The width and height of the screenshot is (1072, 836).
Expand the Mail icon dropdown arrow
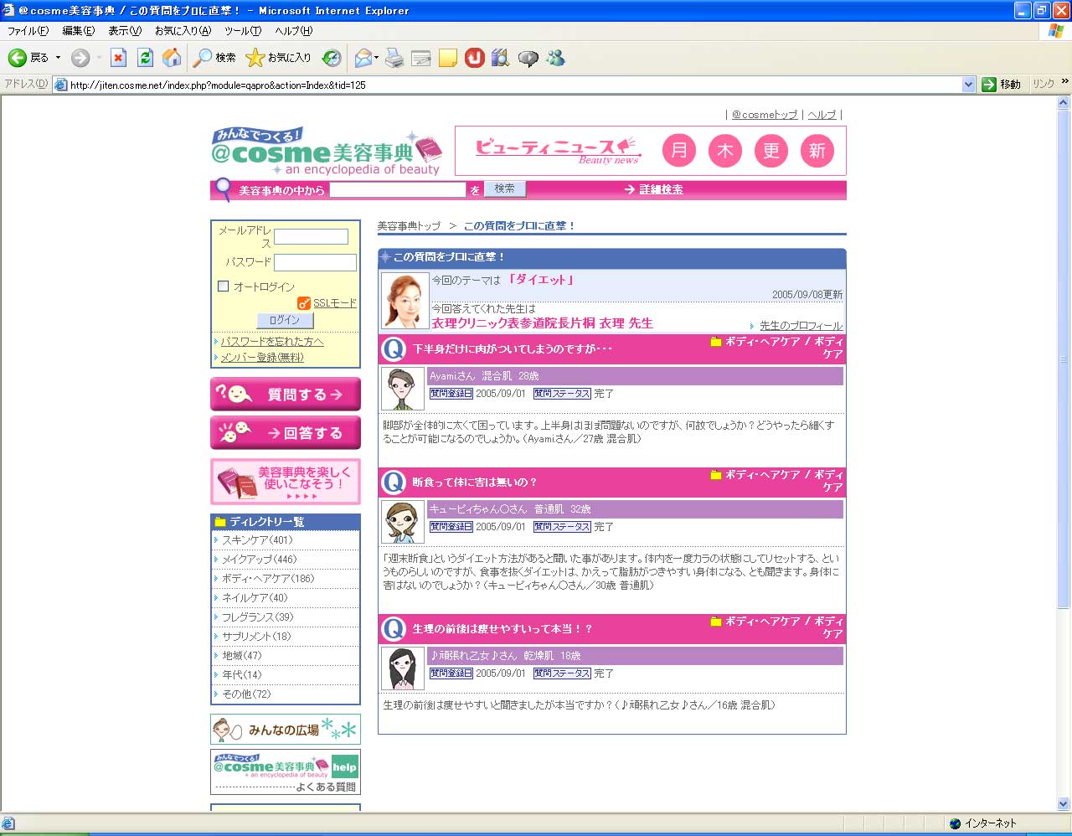pyautogui.click(x=377, y=58)
